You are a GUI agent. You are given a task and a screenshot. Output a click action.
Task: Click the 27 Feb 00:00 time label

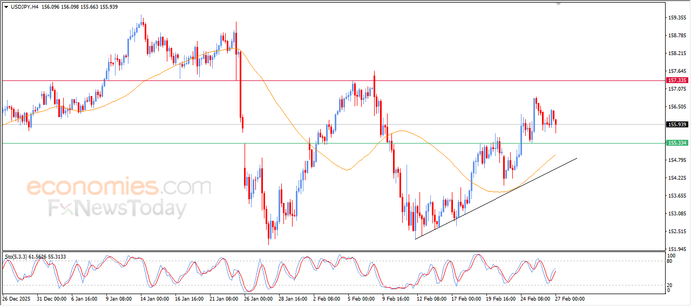click(570, 298)
